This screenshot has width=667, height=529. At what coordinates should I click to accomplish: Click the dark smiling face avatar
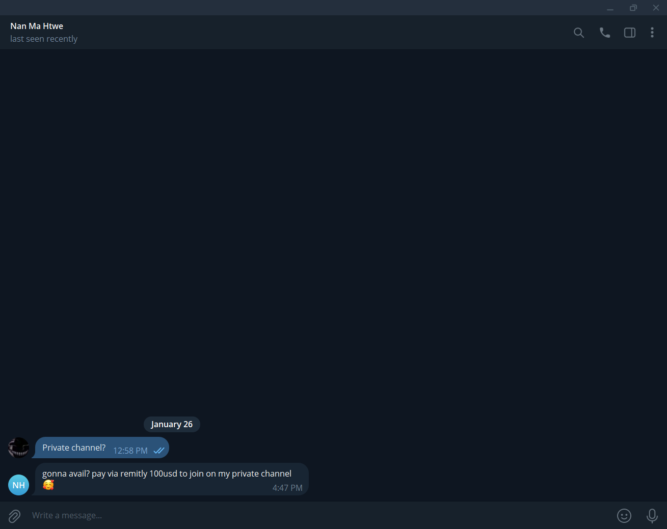point(19,448)
